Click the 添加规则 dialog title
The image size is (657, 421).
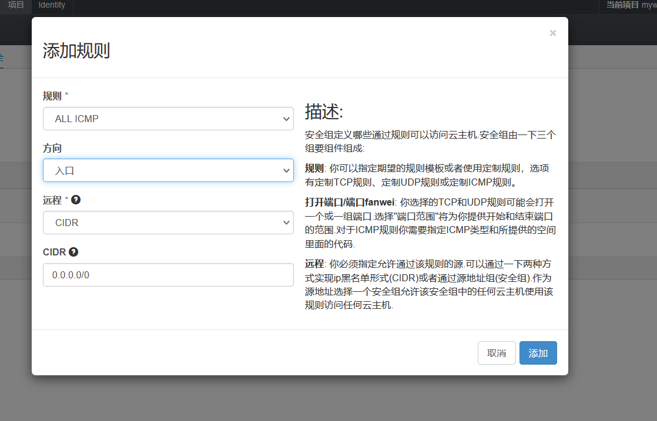tap(76, 50)
